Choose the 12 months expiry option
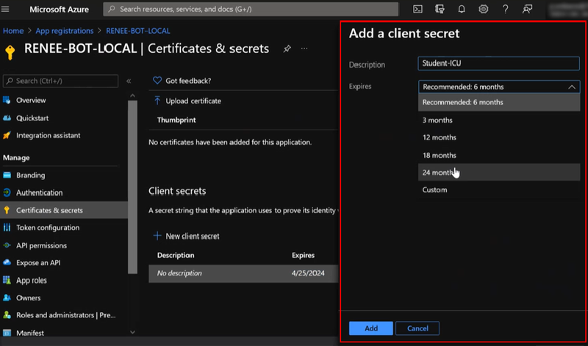 click(499, 137)
